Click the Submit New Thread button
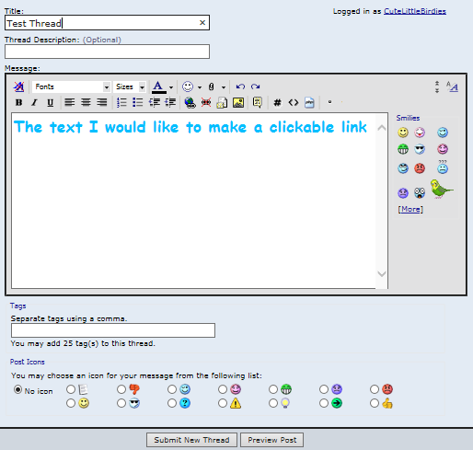The height and width of the screenshot is (450, 473). tap(191, 440)
